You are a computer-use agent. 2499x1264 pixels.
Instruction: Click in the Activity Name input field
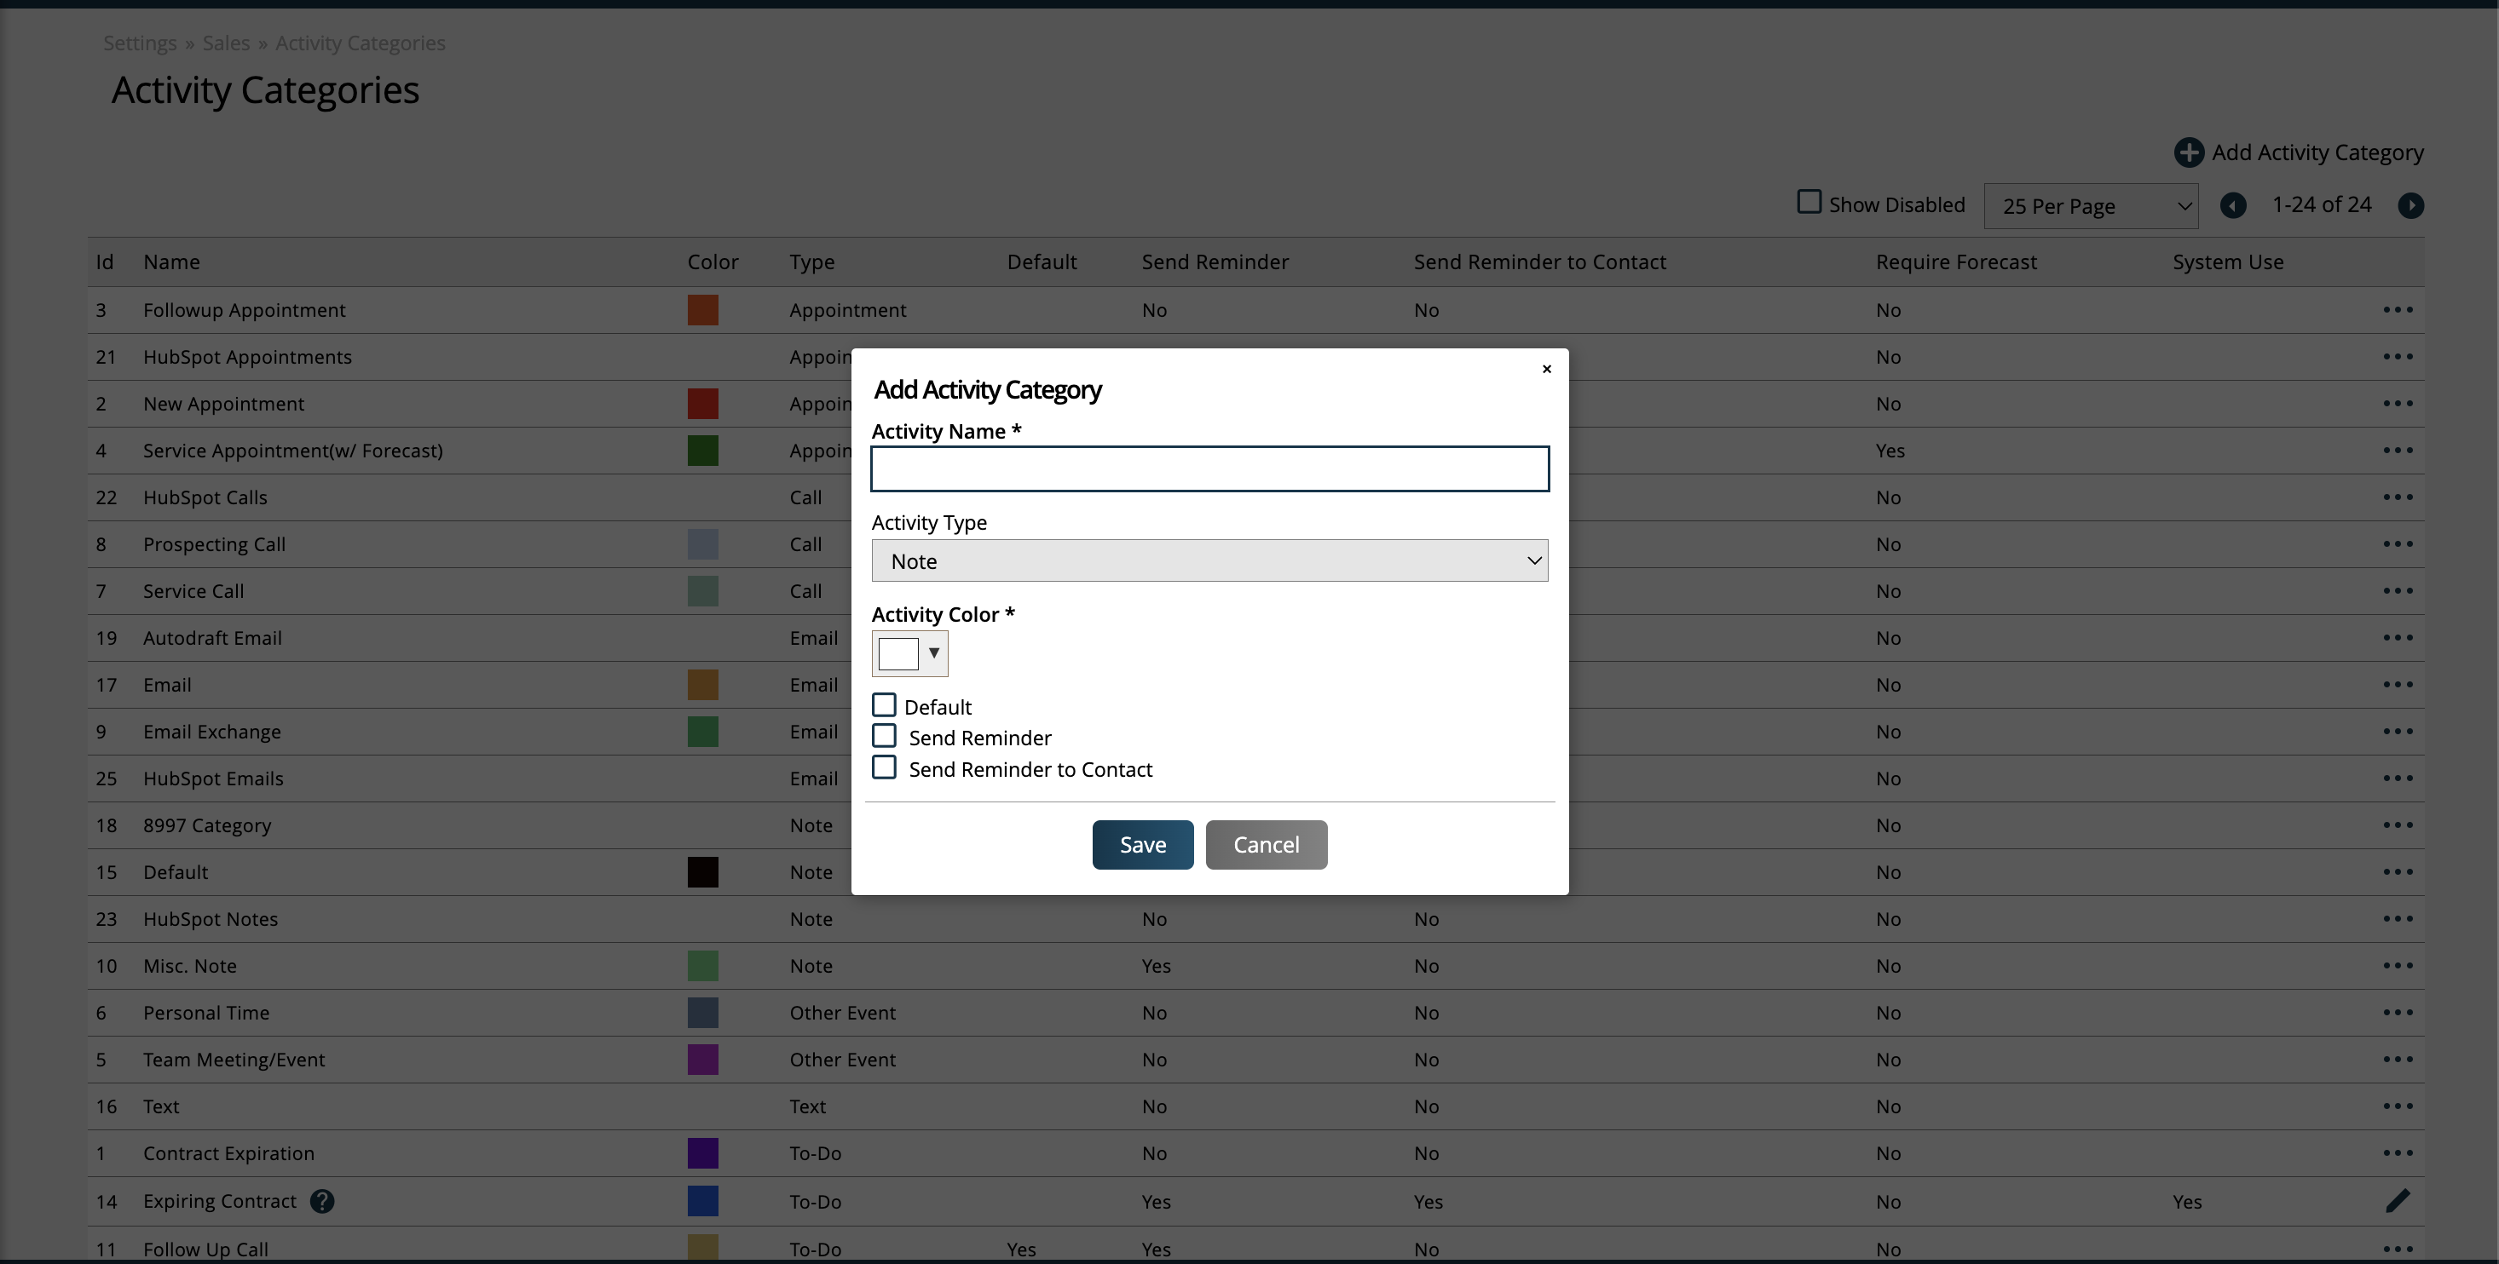click(x=1209, y=469)
